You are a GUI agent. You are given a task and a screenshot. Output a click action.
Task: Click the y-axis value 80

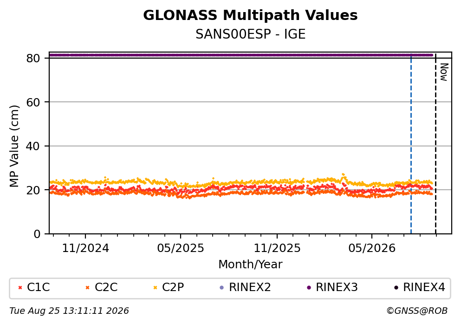[x=33, y=59]
